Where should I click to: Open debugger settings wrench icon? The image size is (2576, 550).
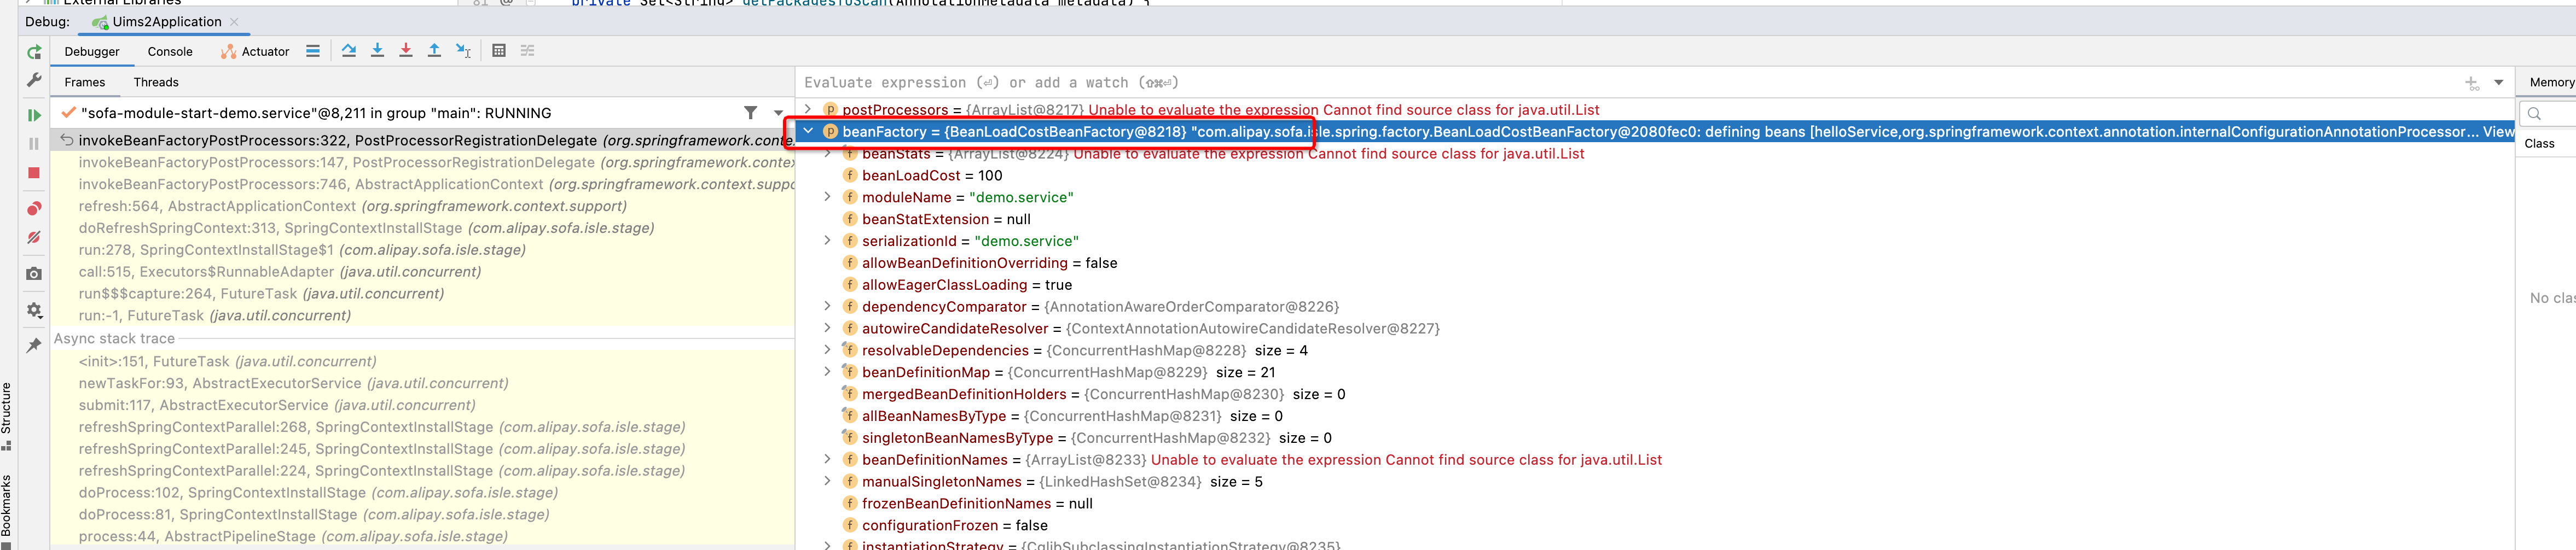click(x=34, y=80)
